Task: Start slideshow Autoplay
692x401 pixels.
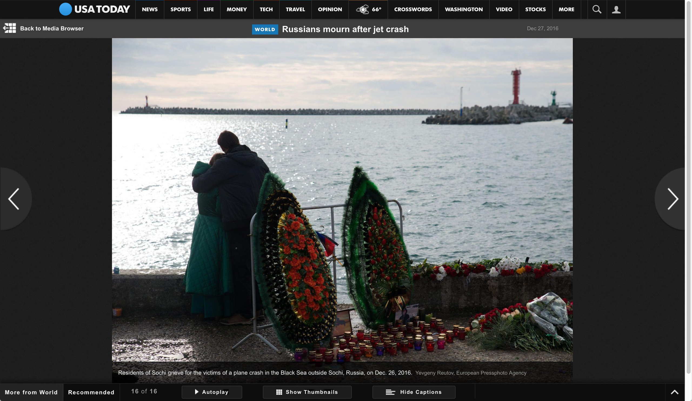Action: pyautogui.click(x=212, y=392)
